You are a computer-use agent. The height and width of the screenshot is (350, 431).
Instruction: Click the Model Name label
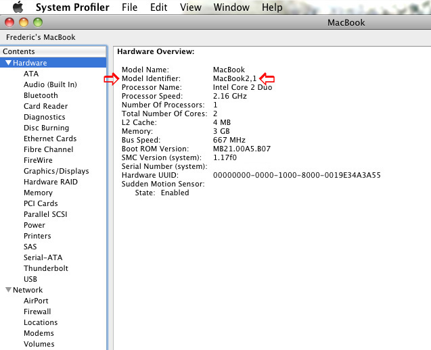145,70
